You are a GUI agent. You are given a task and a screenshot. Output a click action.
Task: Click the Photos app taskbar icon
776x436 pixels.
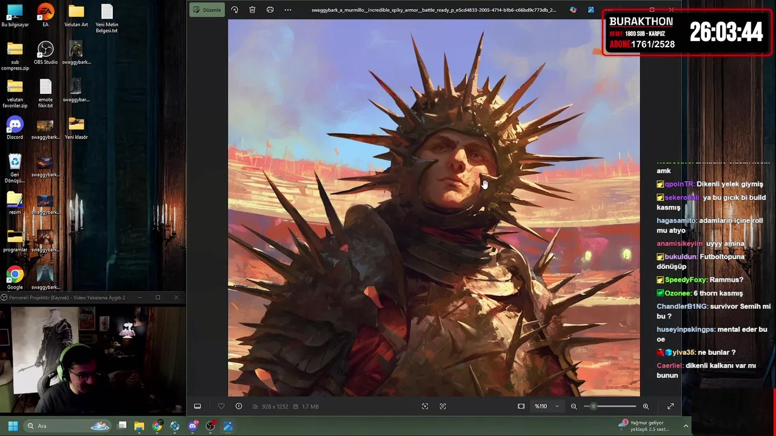coord(228,426)
